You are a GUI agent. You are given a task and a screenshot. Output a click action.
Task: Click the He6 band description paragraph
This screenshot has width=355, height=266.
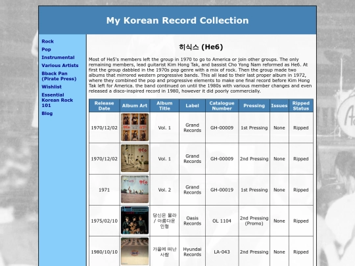coord(201,75)
